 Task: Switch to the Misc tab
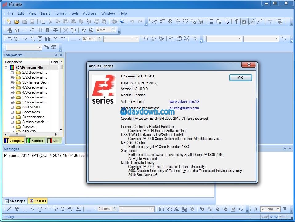point(54,141)
